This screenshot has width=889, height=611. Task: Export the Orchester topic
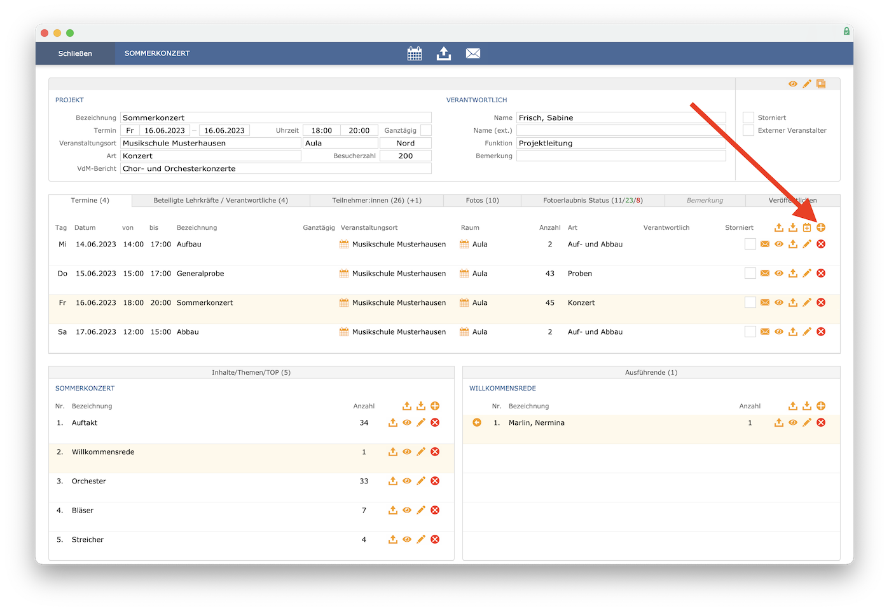tap(393, 481)
